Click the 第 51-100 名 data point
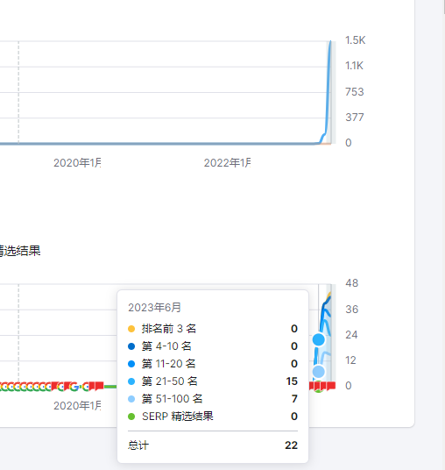445x470 pixels. pyautogui.click(x=319, y=372)
